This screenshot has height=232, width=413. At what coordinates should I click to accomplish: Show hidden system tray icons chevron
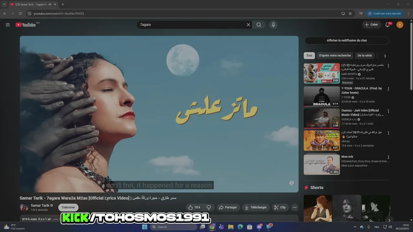point(355,227)
